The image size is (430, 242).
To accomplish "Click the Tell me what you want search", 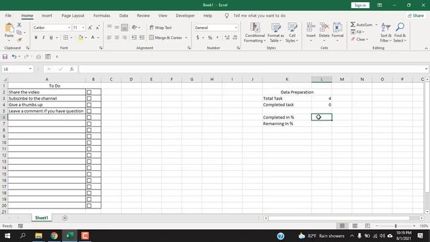I will (x=259, y=15).
